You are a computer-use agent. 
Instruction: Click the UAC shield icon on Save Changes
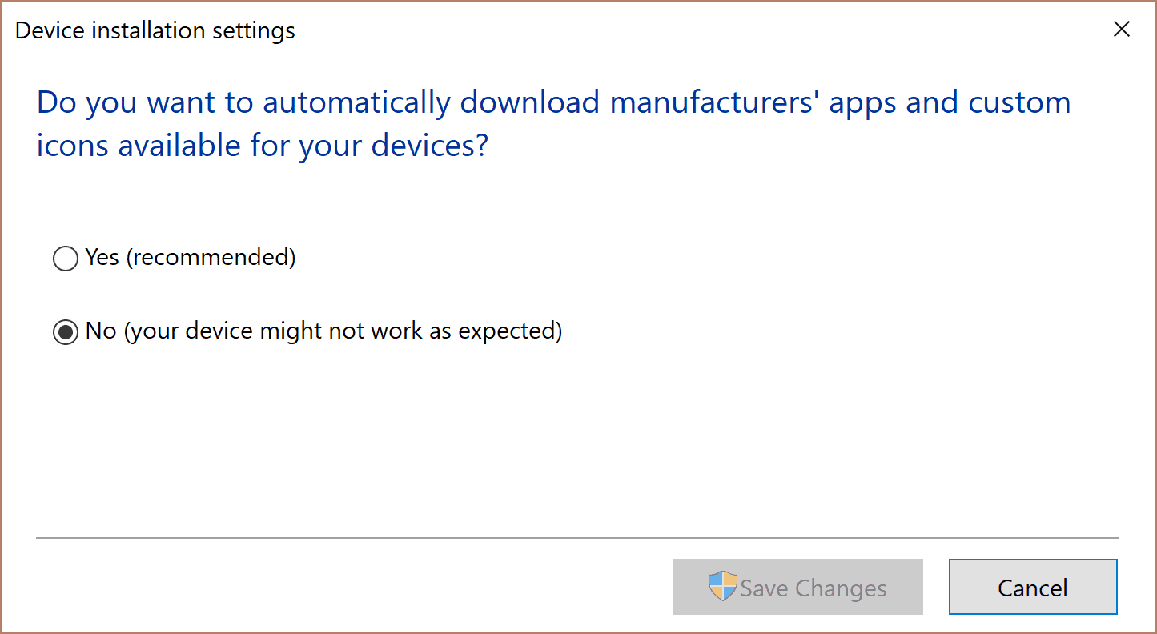pos(722,587)
